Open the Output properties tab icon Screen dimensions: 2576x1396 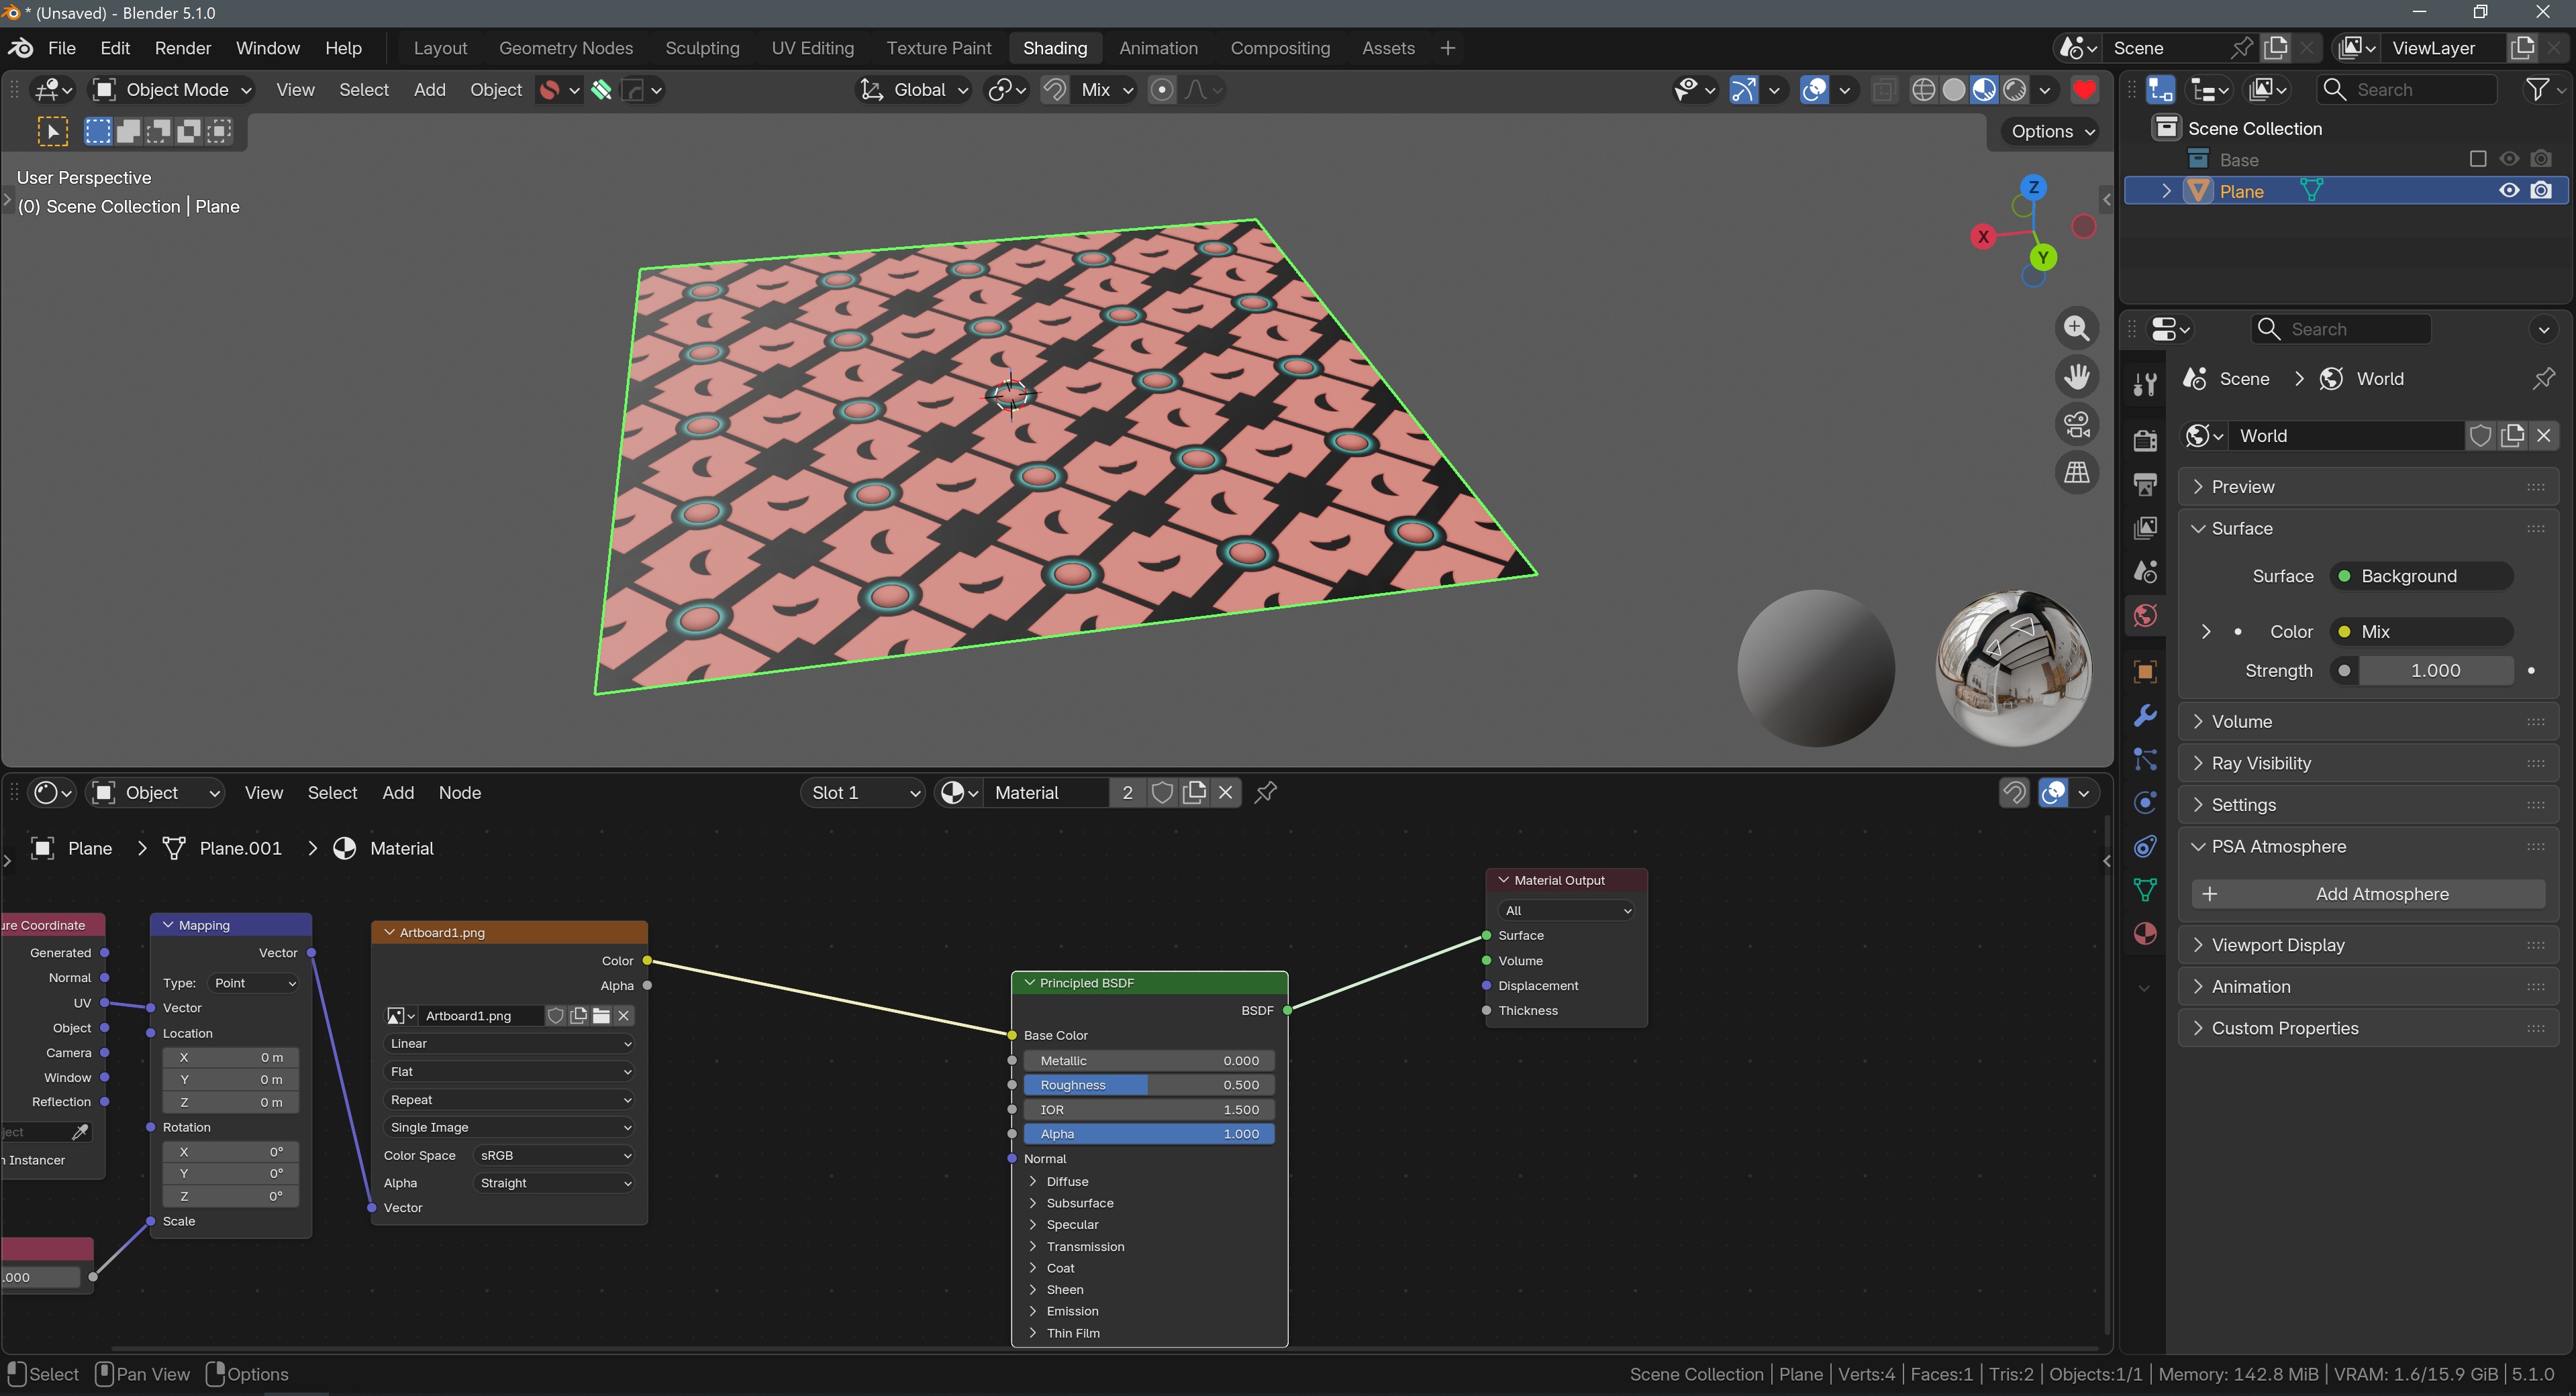(2145, 484)
